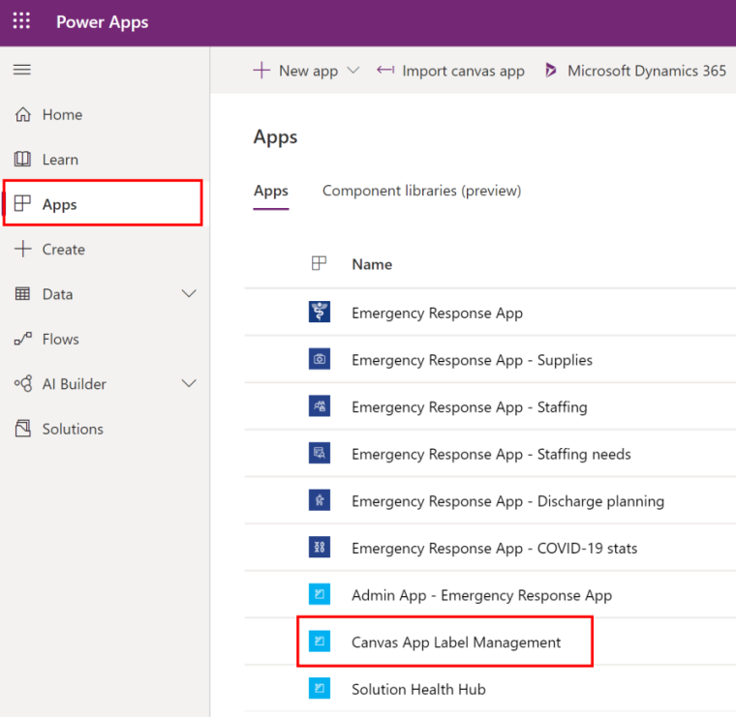Expand the New app dropdown chevron
This screenshot has height=717, width=736.
353,71
